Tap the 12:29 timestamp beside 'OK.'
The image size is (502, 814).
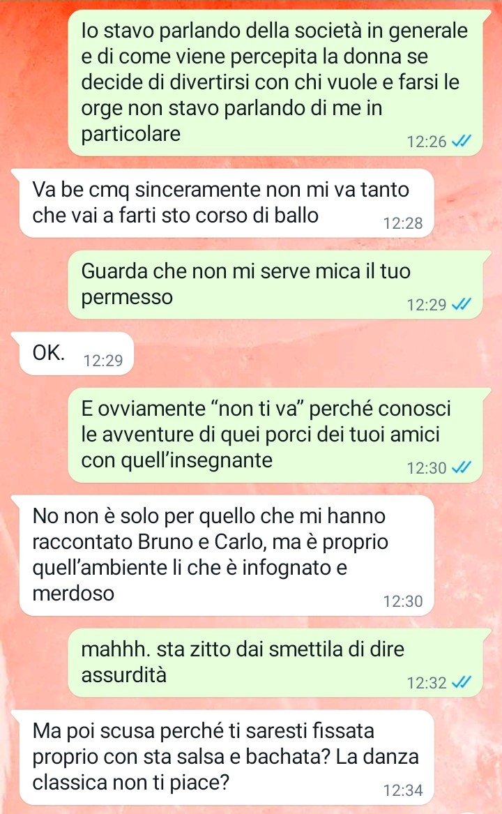pyautogui.click(x=102, y=361)
